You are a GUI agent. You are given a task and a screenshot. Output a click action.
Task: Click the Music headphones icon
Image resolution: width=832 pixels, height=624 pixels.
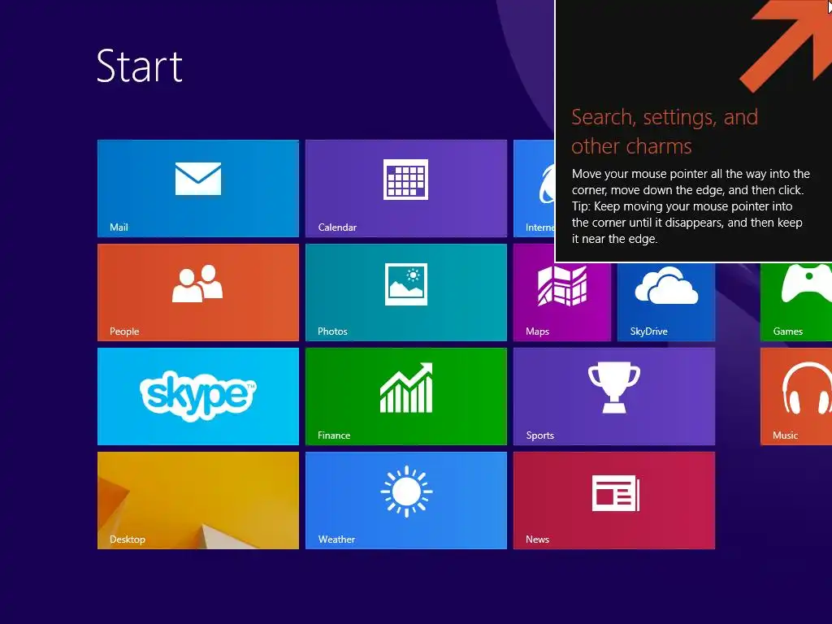point(807,388)
